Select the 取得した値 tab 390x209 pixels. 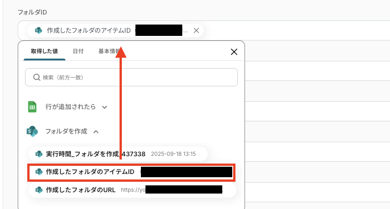point(45,51)
